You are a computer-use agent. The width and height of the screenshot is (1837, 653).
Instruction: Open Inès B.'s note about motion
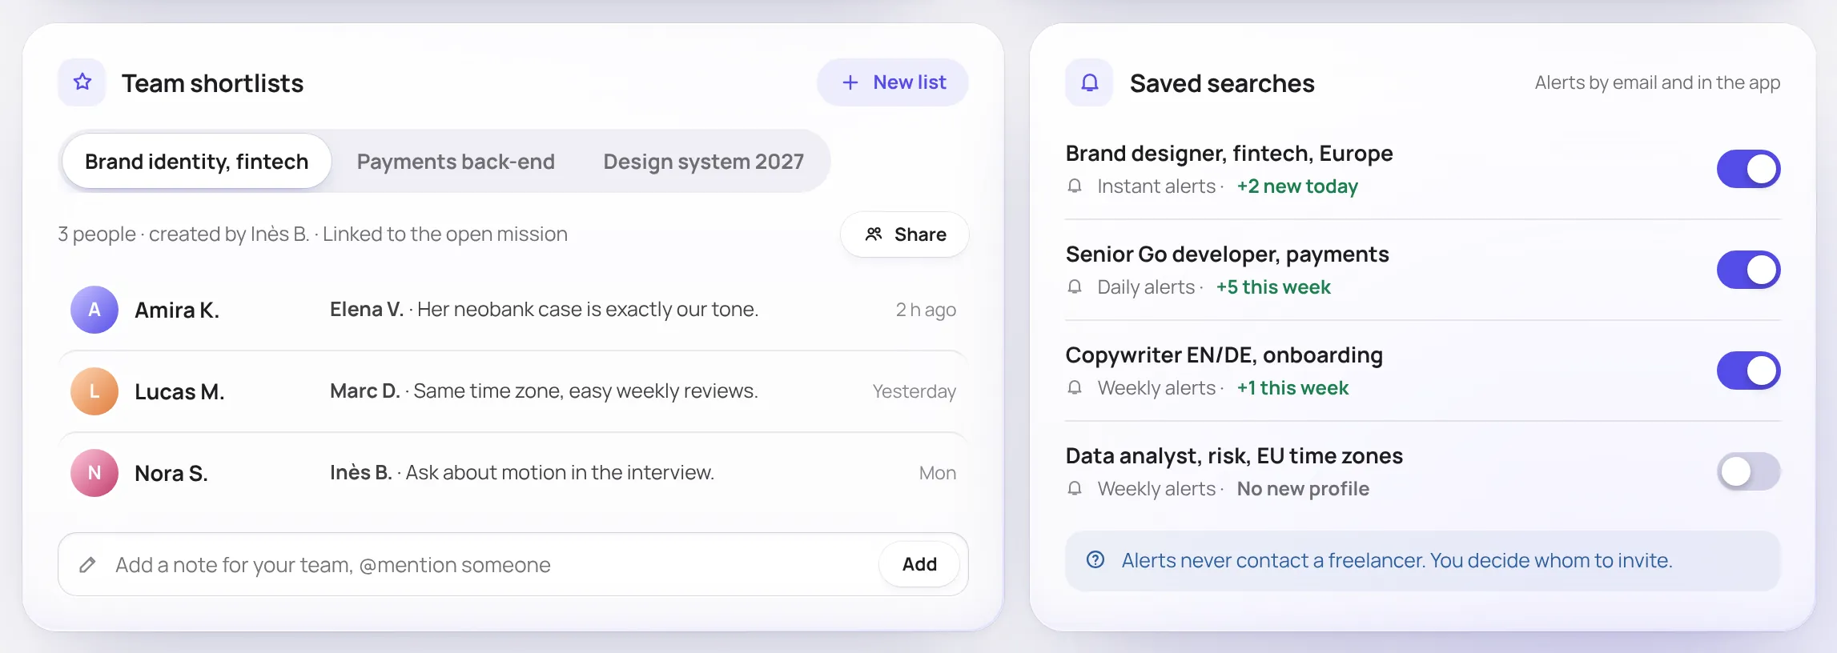(x=522, y=473)
